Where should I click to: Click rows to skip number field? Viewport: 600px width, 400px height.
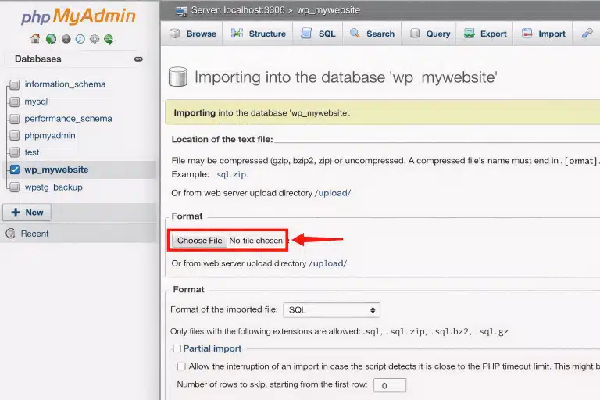pyautogui.click(x=390, y=385)
